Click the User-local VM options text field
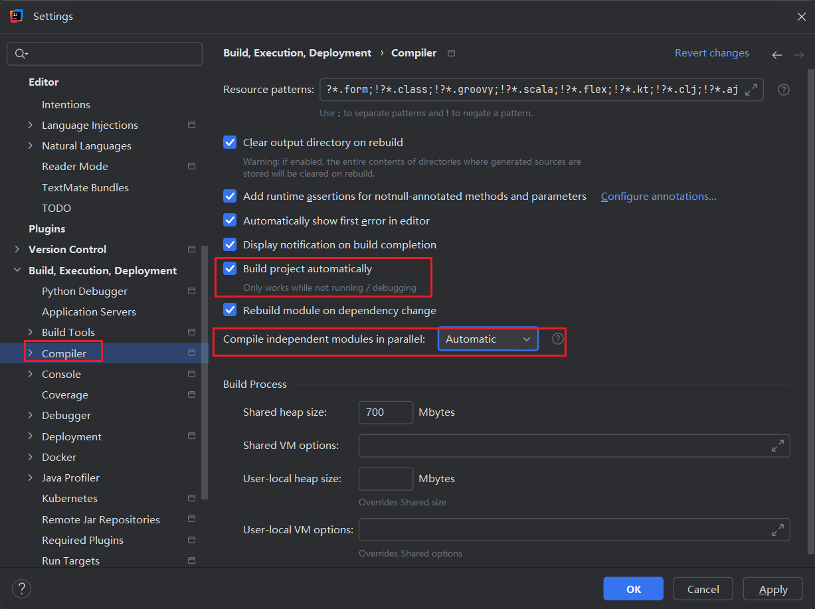 pyautogui.click(x=574, y=530)
